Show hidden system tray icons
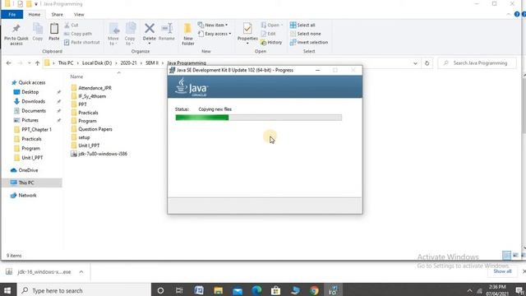526x296 pixels. pos(469,290)
